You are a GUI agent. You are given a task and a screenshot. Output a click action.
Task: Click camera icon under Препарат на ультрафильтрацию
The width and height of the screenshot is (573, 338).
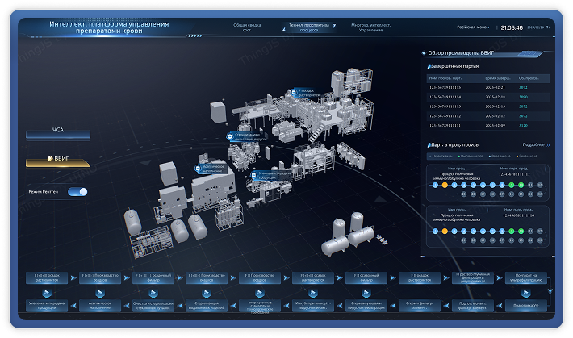526,293
